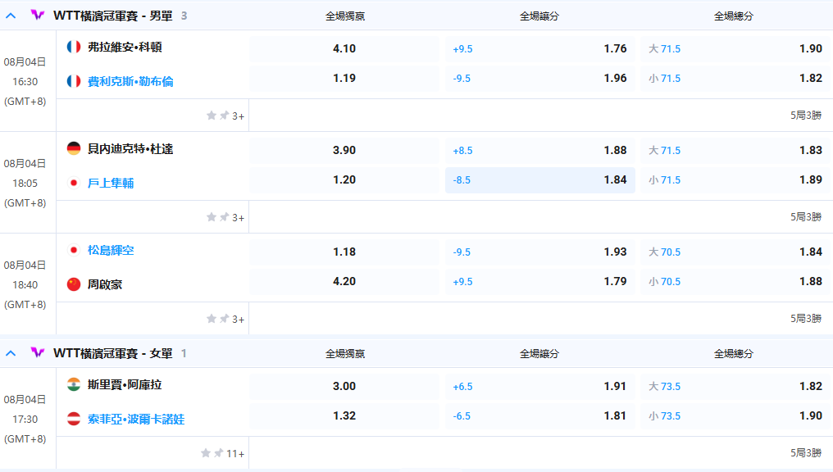Viewport: 833px width, 472px height.
Task: Bet moneyline 4.20 on 周啟豪
Action: click(344, 281)
